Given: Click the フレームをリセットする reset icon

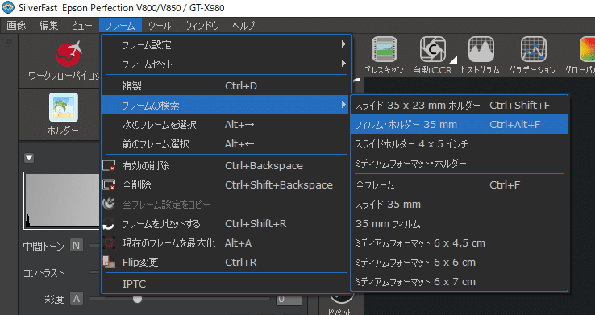Looking at the screenshot, I should coord(109,224).
